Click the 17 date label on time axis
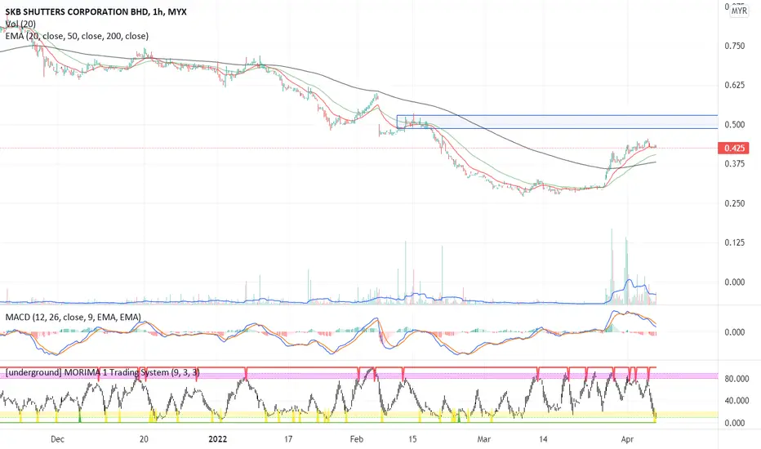761x449 pixels. click(288, 439)
